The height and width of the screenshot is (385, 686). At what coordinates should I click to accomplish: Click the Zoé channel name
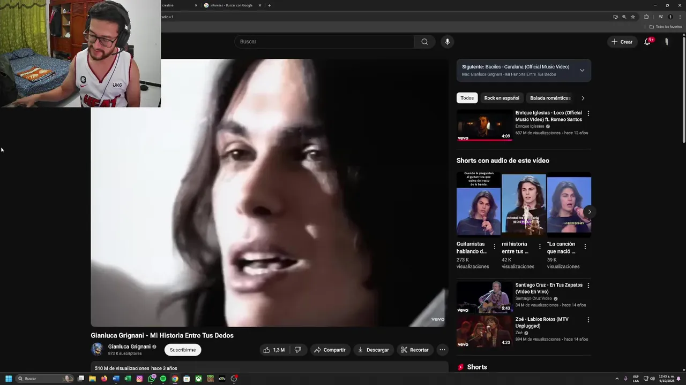click(519, 333)
